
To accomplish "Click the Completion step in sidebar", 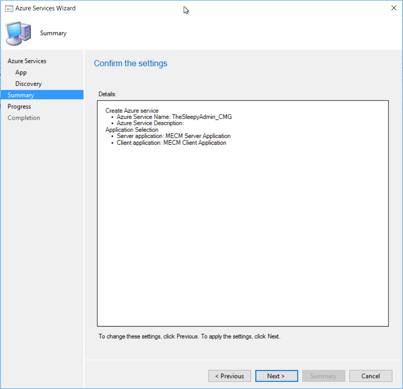I will click(24, 117).
